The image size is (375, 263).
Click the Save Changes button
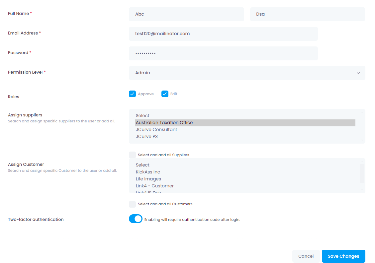[343, 256]
